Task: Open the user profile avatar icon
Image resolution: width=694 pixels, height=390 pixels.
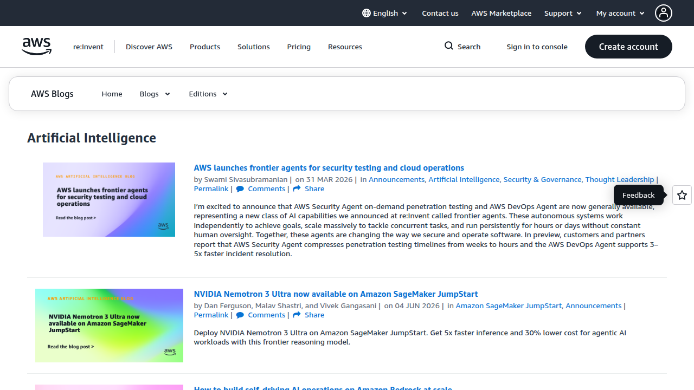Action: pos(664,13)
